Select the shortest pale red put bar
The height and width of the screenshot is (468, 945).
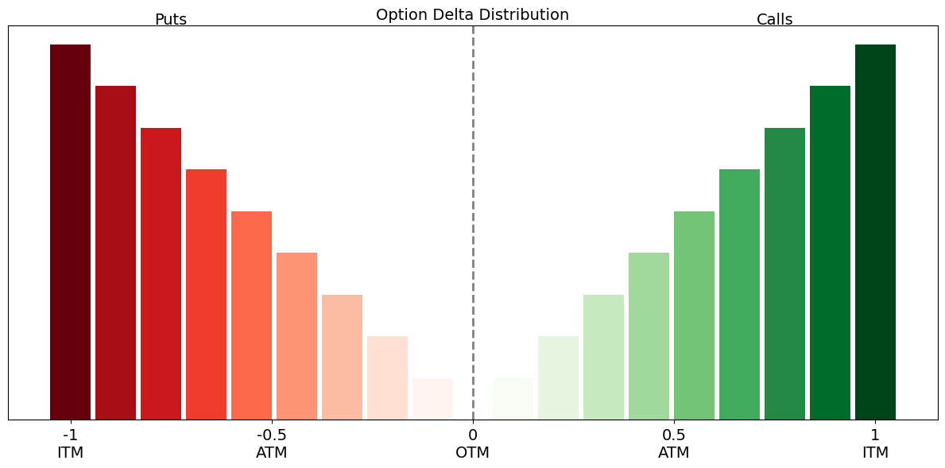click(432, 399)
